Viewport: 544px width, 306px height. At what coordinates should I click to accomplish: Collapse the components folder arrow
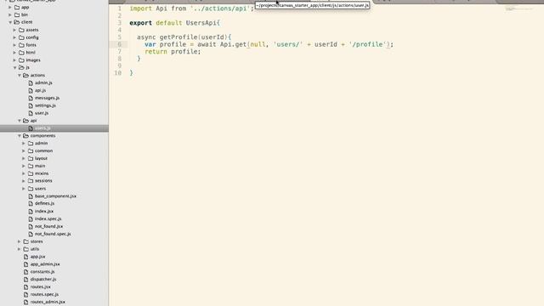19,136
